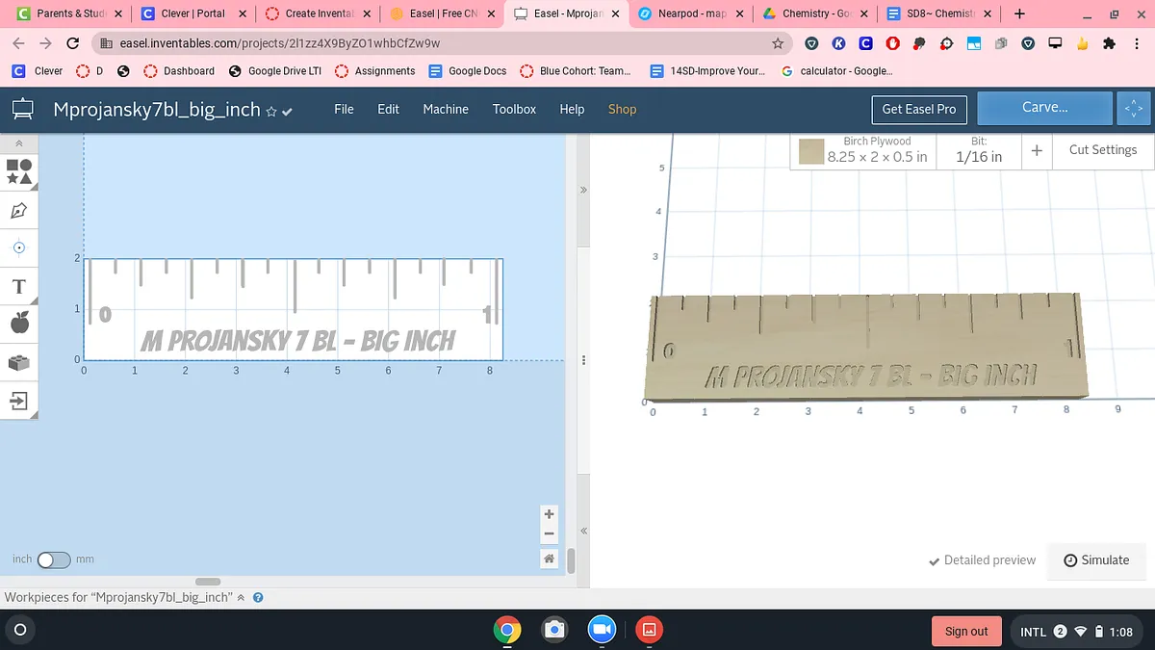Screen dimensions: 1155x650
Task: Select the Shapes tool in left sidebar
Action: pyautogui.click(x=19, y=171)
